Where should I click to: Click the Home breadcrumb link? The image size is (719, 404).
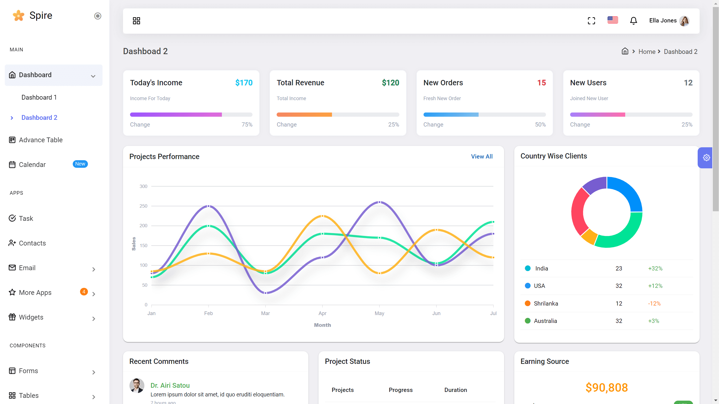[x=647, y=52]
